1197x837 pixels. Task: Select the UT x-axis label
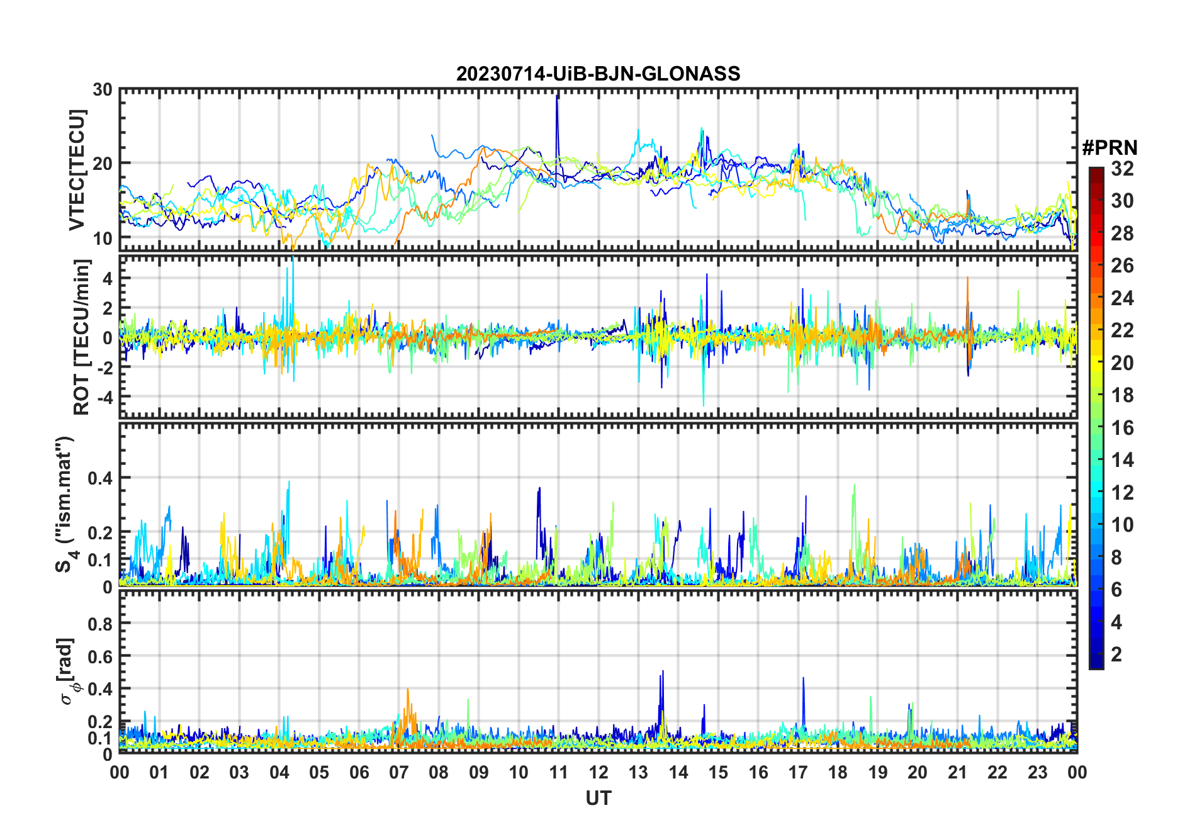click(598, 798)
